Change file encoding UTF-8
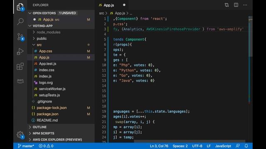This screenshot has height=149, width=266. (x=197, y=146)
